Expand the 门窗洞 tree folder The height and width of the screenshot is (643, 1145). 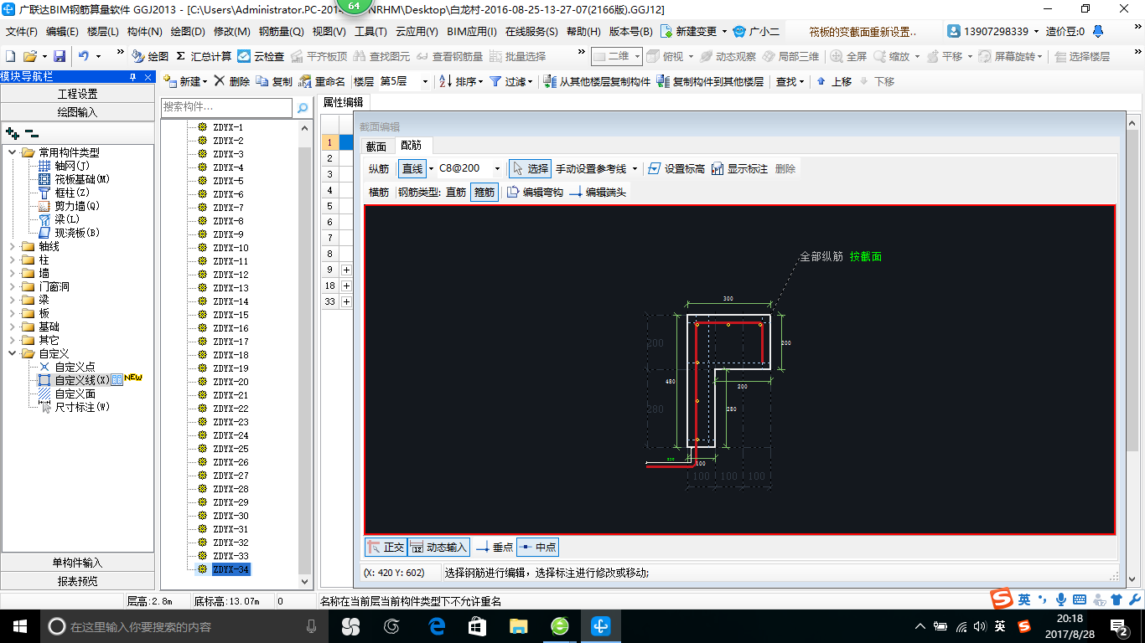click(x=12, y=286)
